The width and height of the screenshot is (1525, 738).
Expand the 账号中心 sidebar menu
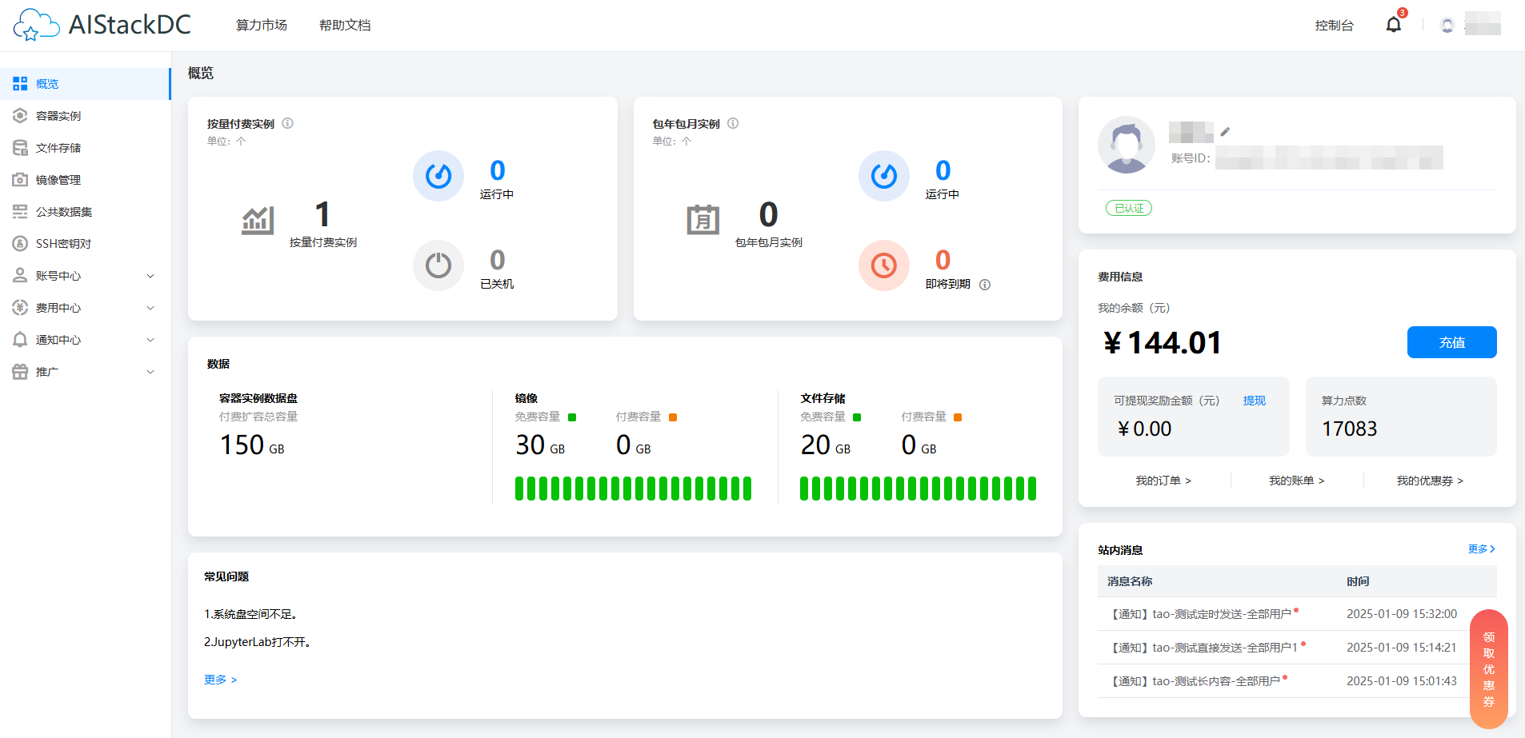click(85, 276)
